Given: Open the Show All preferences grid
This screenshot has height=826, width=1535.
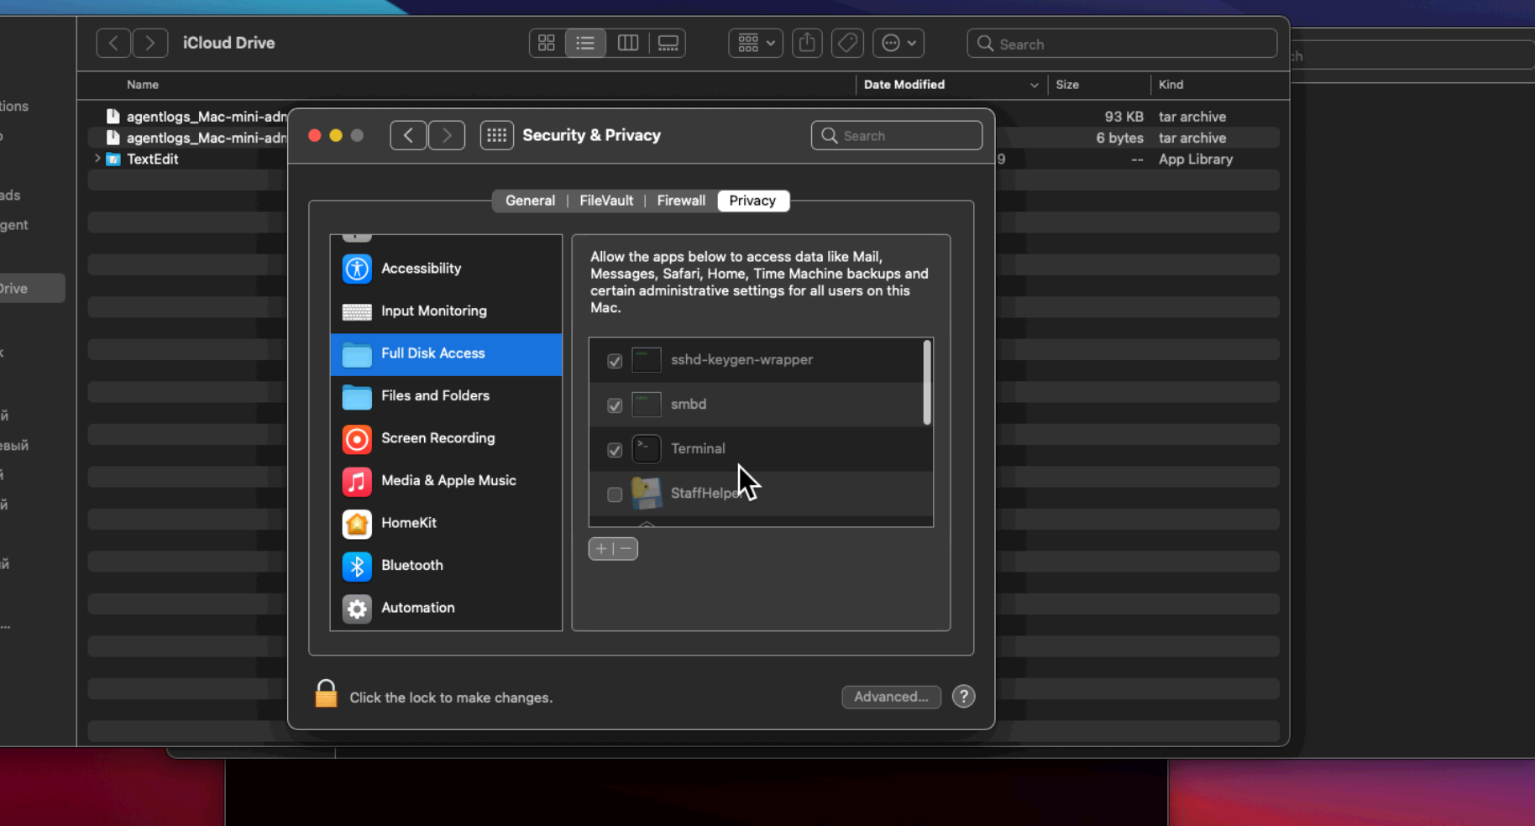Looking at the screenshot, I should coord(497,135).
